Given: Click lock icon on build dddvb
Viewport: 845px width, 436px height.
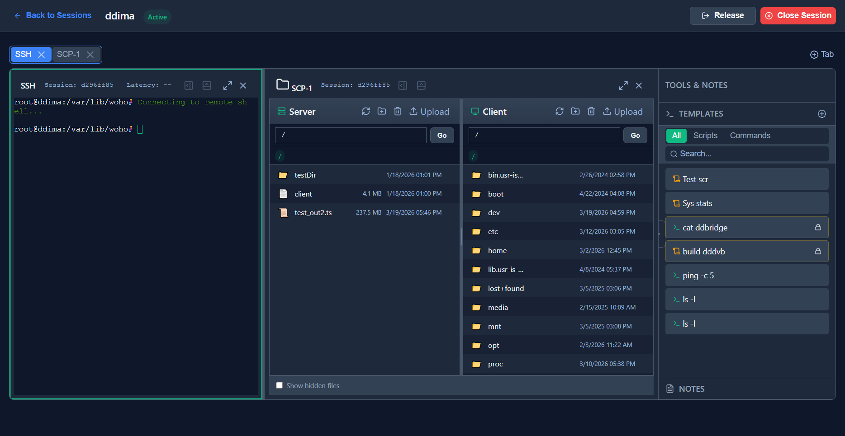Looking at the screenshot, I should point(818,251).
